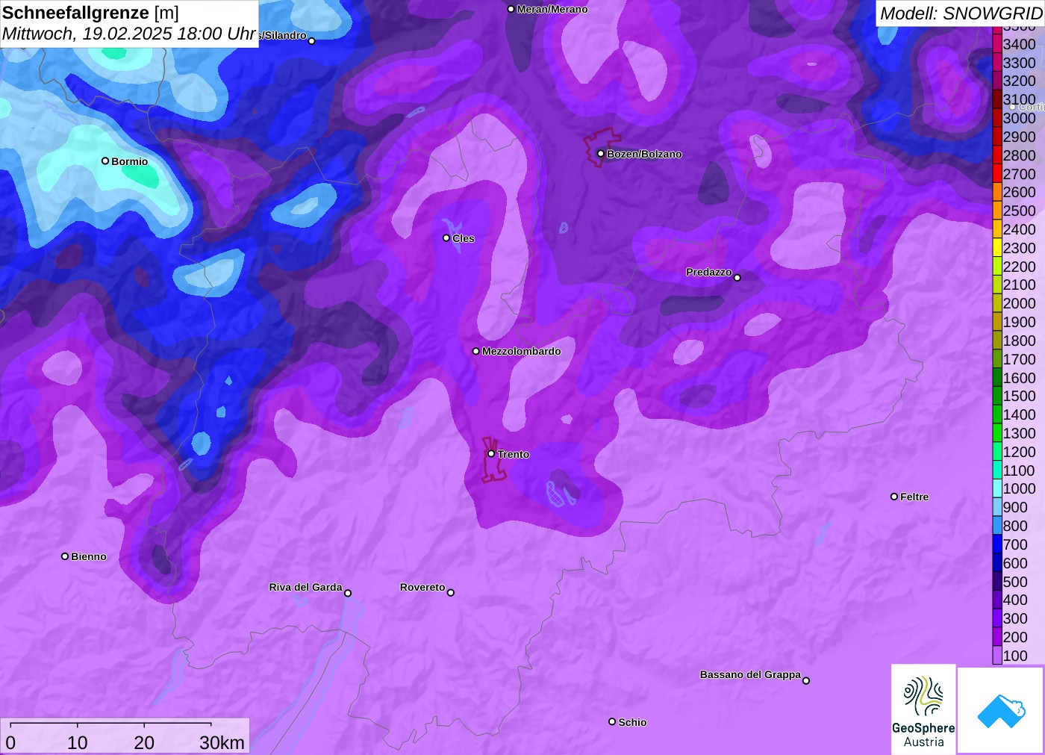Click the GeoSphere Austria logo
This screenshot has width=1045, height=755.
(x=923, y=709)
